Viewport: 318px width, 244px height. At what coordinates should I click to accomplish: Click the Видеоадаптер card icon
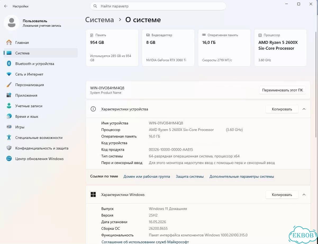tap(148, 35)
